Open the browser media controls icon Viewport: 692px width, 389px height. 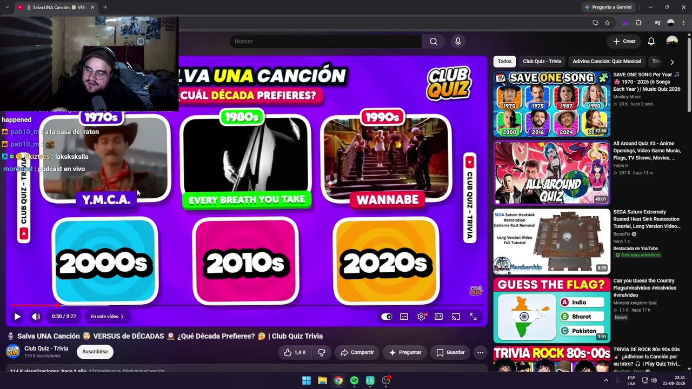click(x=657, y=23)
